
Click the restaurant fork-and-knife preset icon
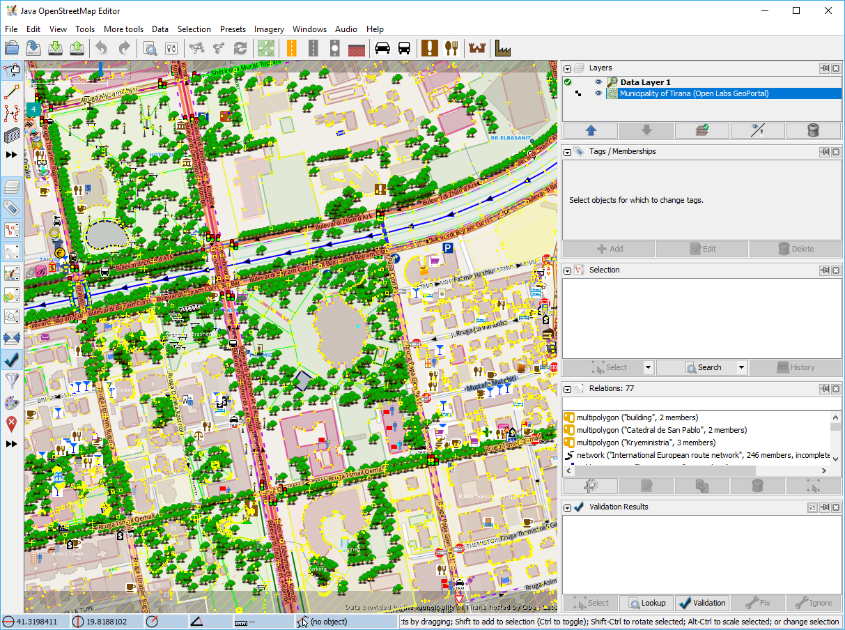452,48
